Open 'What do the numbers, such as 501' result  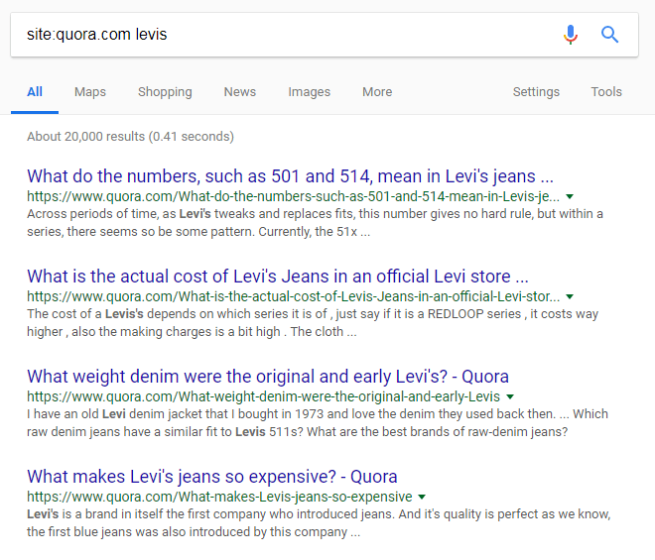pyautogui.click(x=291, y=176)
